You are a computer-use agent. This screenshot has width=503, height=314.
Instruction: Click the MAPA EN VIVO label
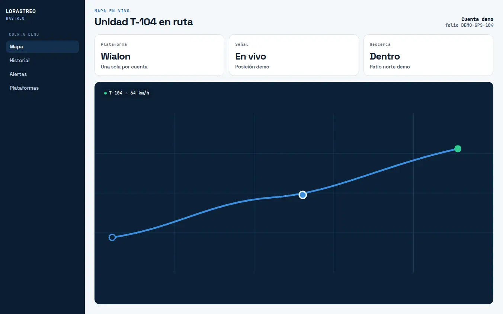click(x=112, y=11)
